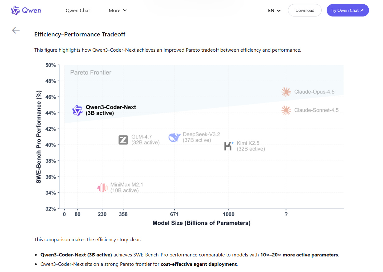Click the GLM-4.7 Z icon

[x=123, y=140]
